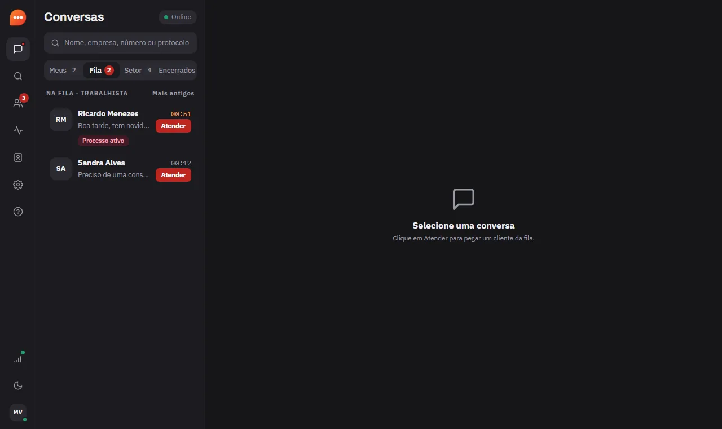Click the message preview "Boa tarde, tem novid..."
722x429 pixels.
click(x=113, y=125)
